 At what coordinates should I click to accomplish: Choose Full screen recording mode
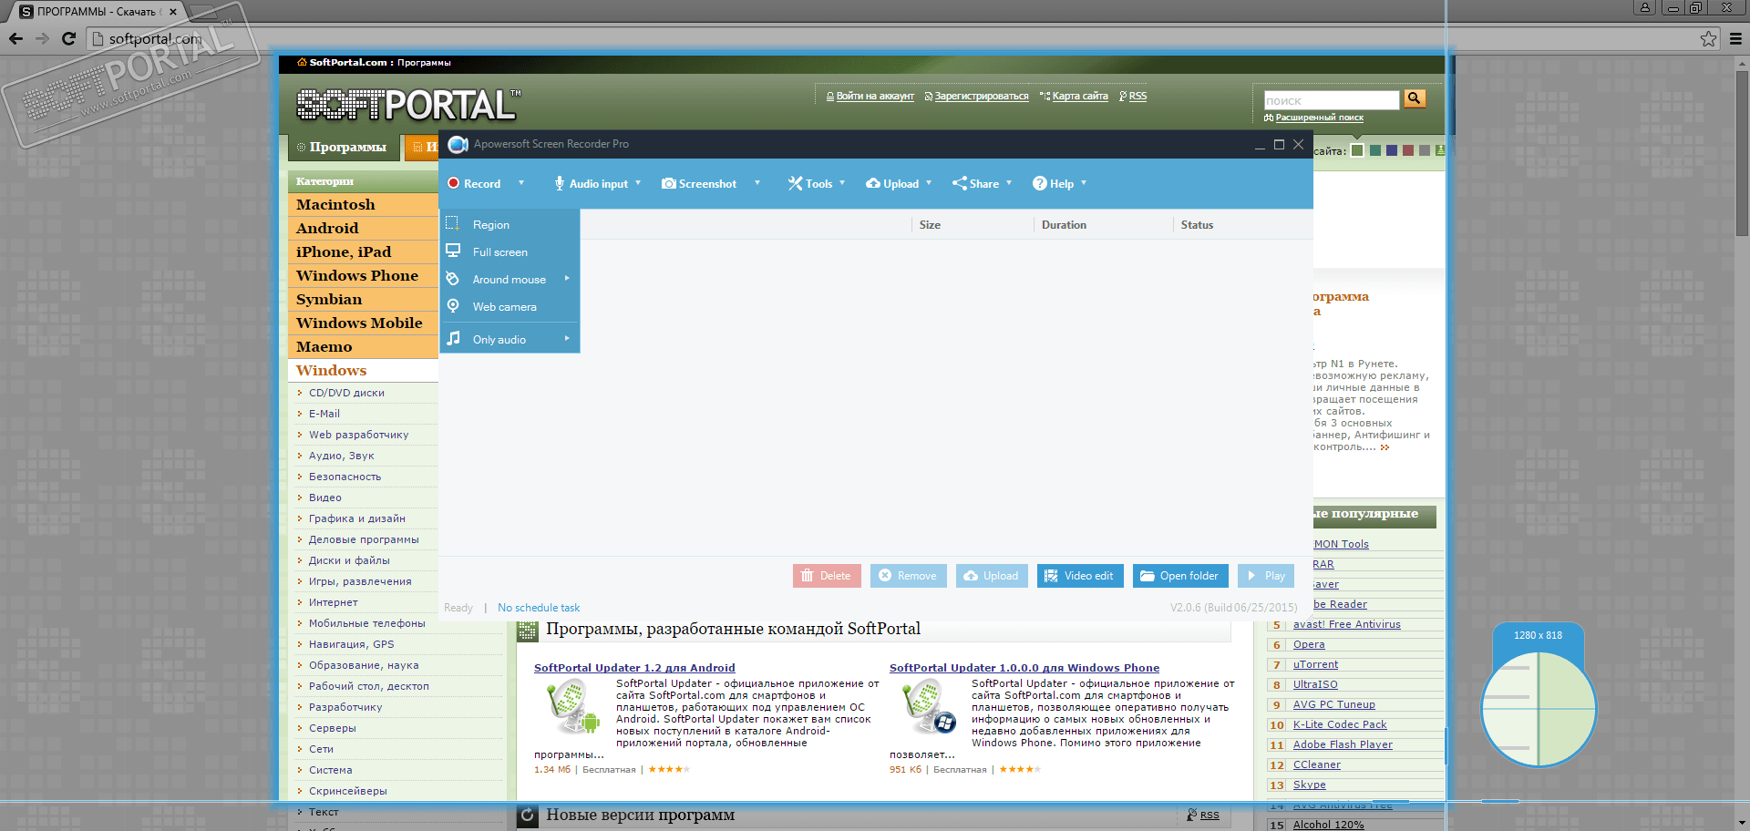pos(510,251)
